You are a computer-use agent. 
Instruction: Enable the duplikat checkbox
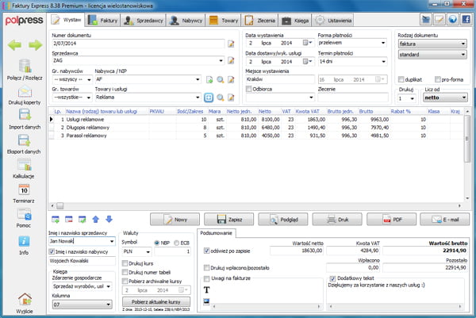(401, 80)
